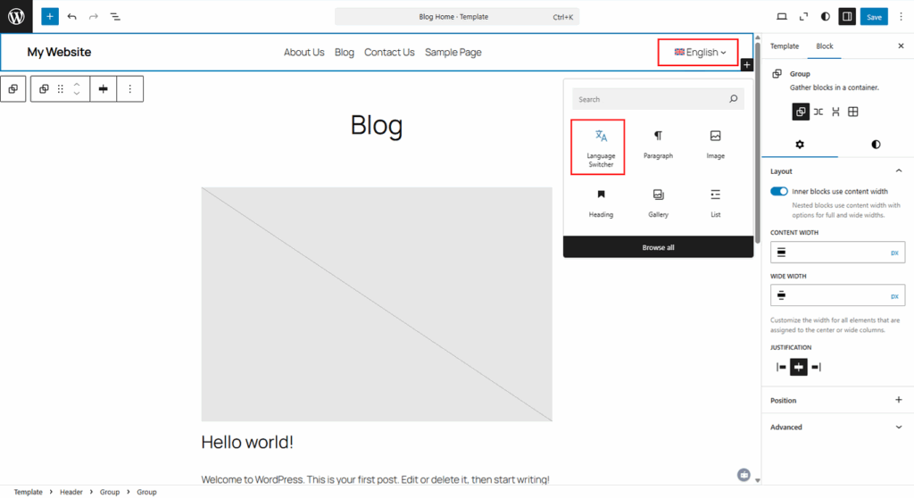The height and width of the screenshot is (498, 914).
Task: Open the block Styles tab icon
Action: pos(875,144)
